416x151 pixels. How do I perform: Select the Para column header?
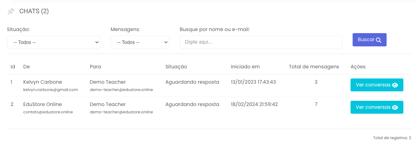pyautogui.click(x=95, y=67)
